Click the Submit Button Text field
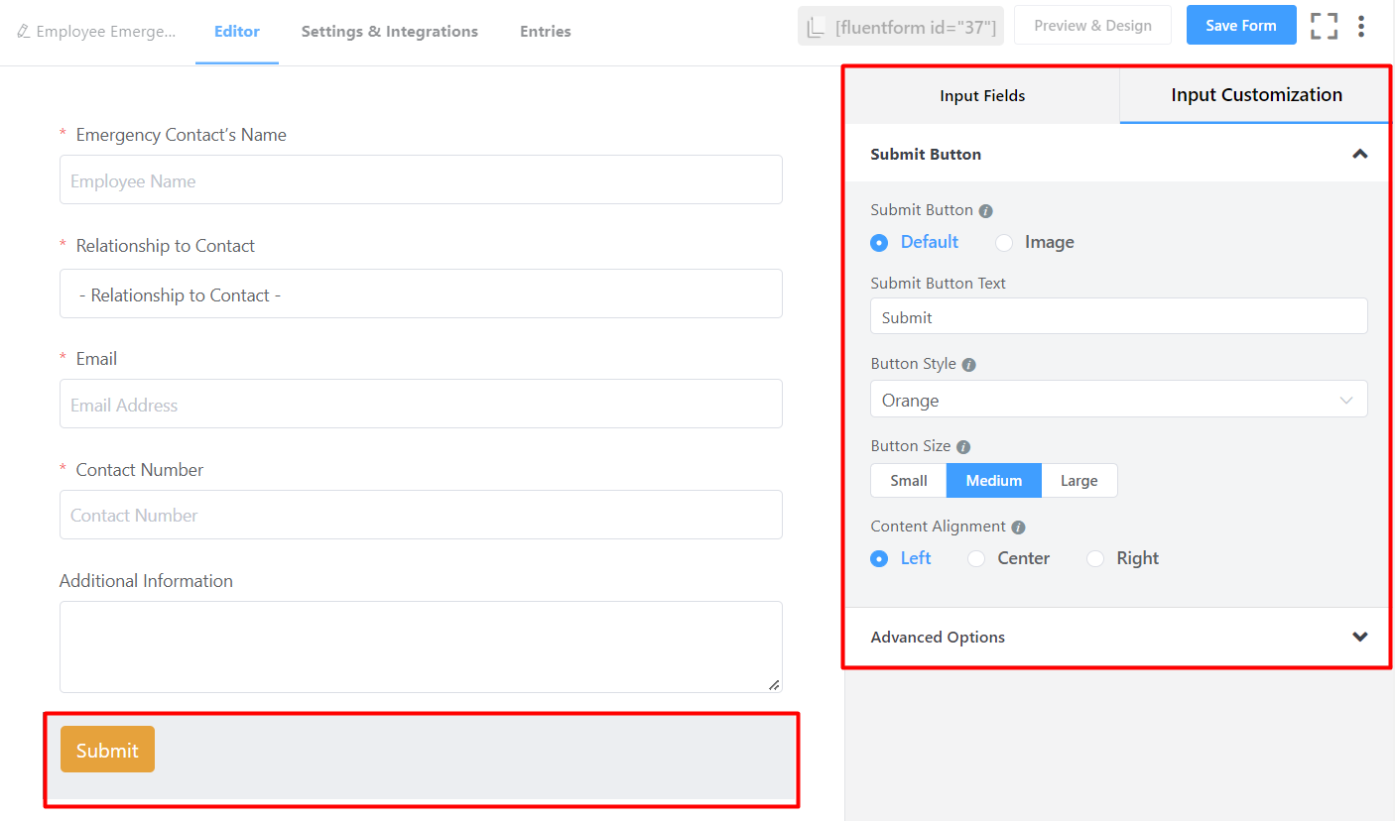Viewport: 1395px width, 821px height. coord(1118,317)
